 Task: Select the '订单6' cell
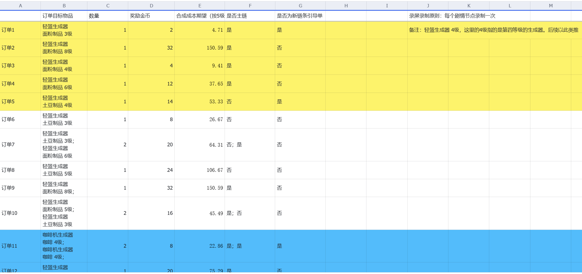point(20,119)
